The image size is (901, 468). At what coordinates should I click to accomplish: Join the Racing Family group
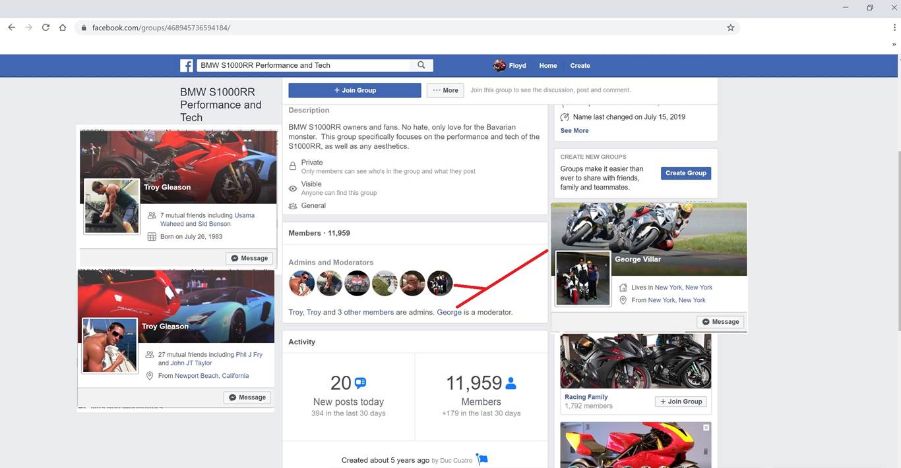pos(681,402)
